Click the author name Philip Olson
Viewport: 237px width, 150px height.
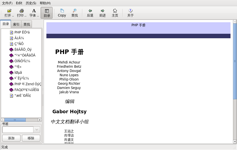[69, 79]
